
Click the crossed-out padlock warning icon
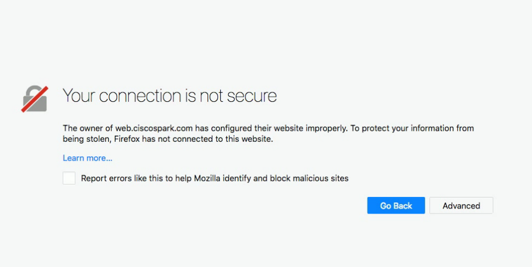point(35,99)
